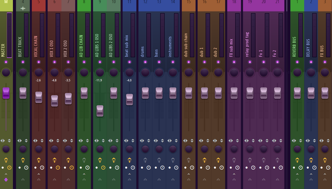Image resolution: width=332 pixels, height=189 pixels.
Task: Select the purple track 18 header
Action: pyautogui.click(x=234, y=6)
